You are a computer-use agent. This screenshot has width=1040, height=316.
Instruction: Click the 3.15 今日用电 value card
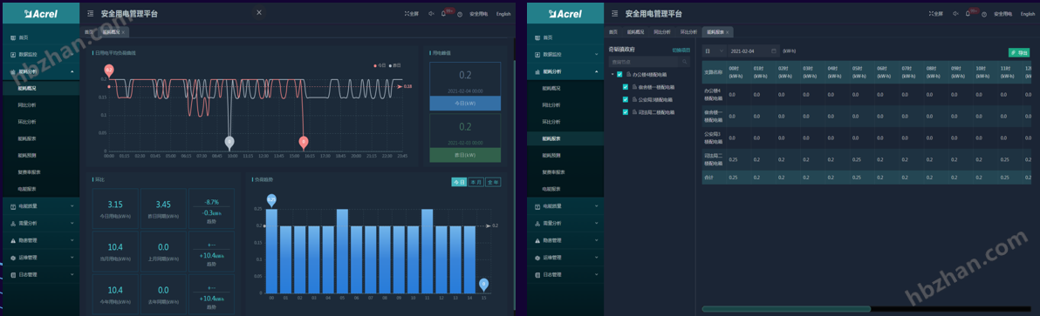[115, 208]
